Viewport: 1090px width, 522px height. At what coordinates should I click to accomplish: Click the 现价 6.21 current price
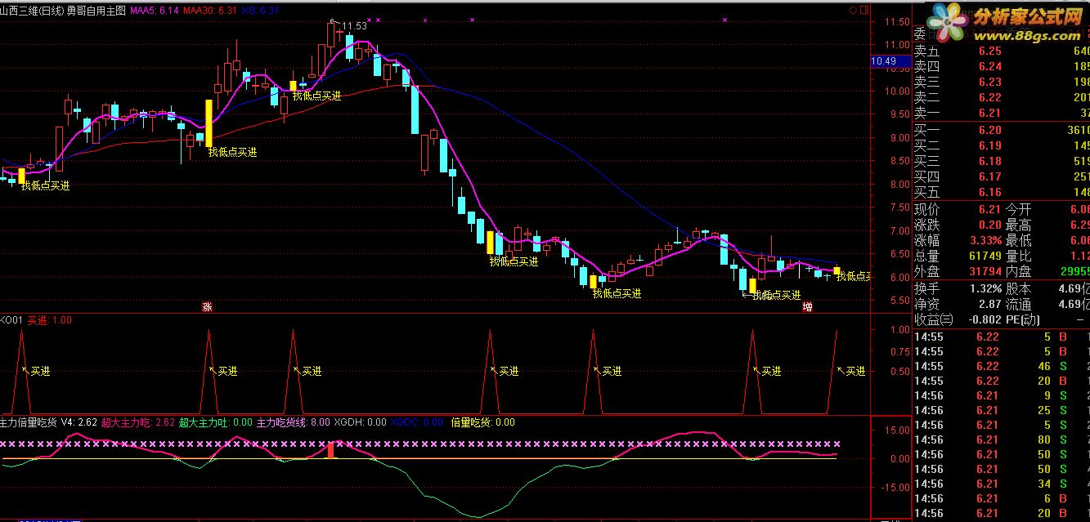click(958, 209)
